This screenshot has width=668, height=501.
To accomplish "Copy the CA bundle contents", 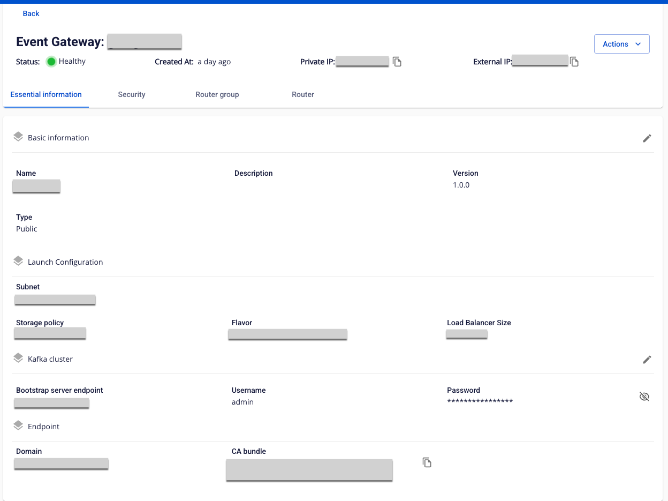I will pyautogui.click(x=427, y=462).
